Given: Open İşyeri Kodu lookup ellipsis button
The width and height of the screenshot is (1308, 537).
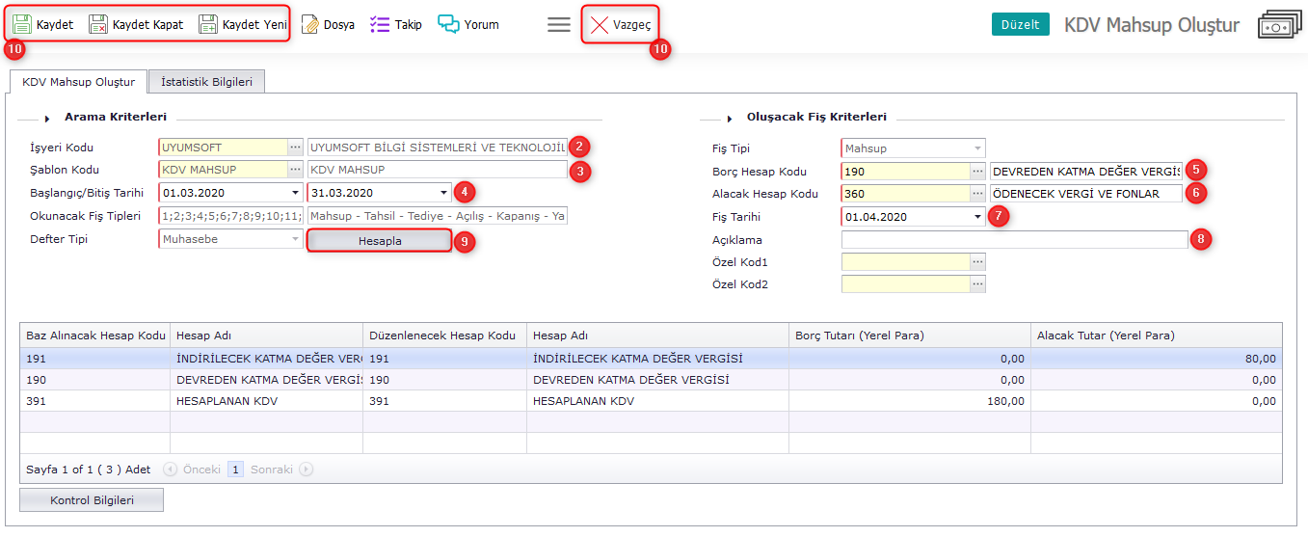Looking at the screenshot, I should coord(295,148).
